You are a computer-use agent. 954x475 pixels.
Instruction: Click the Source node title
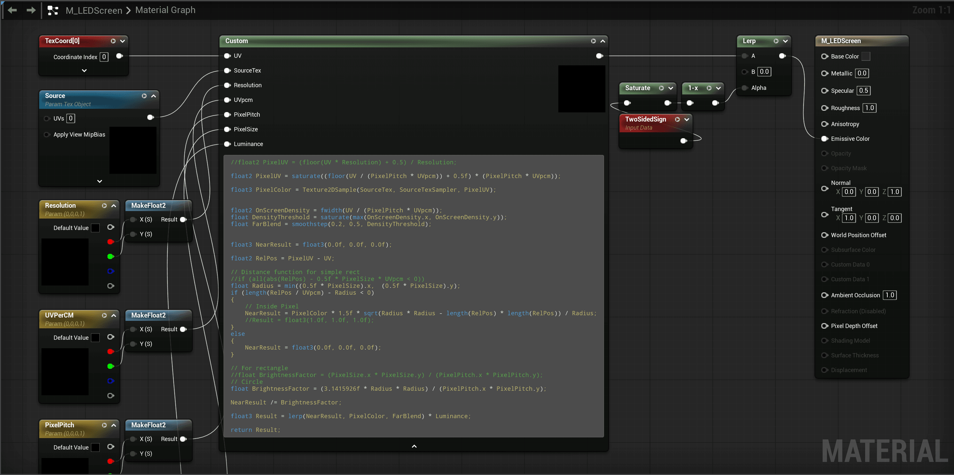pos(55,96)
